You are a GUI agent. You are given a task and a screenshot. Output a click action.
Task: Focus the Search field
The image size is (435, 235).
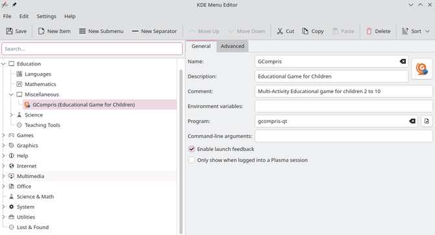coord(92,49)
